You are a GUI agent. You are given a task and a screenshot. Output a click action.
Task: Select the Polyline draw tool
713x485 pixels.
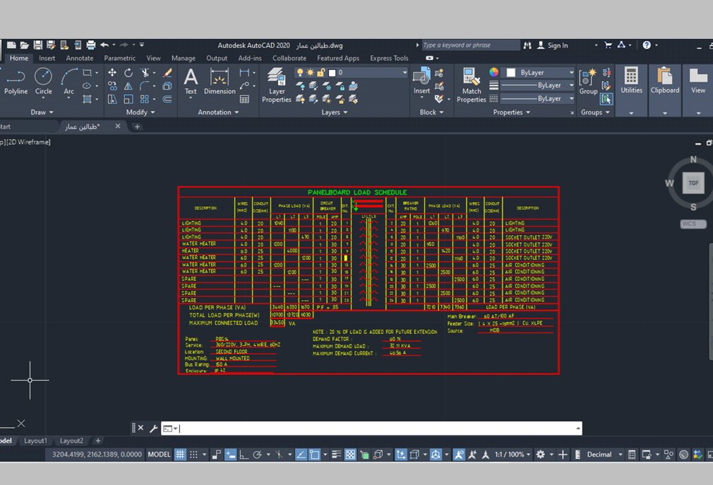pyautogui.click(x=16, y=82)
